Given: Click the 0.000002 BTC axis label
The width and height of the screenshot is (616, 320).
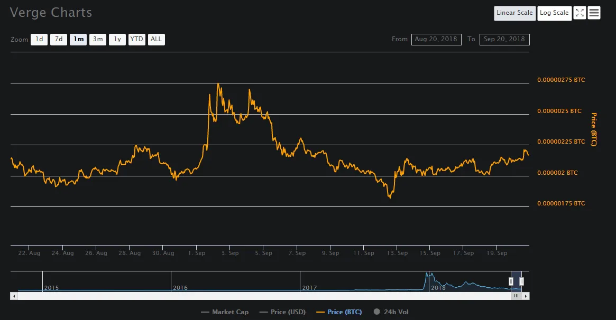Looking at the screenshot, I should tap(557, 173).
